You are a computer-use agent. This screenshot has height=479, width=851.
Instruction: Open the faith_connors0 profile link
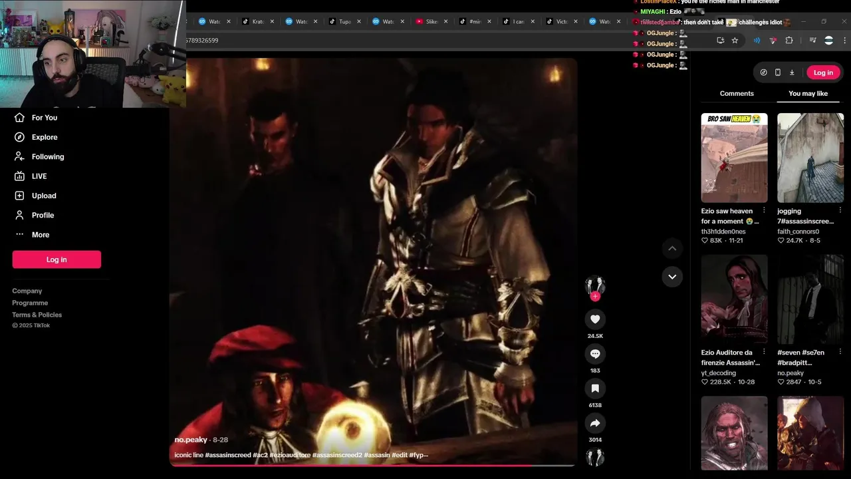click(798, 232)
